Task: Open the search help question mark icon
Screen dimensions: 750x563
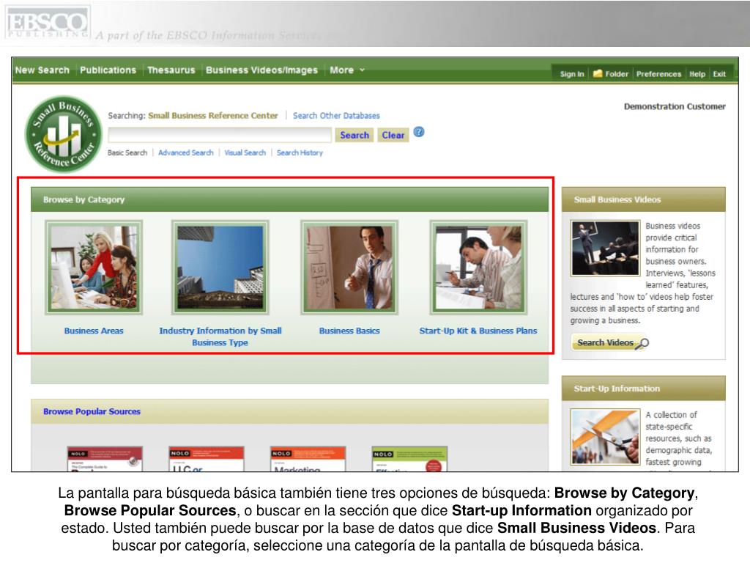Action: click(418, 132)
